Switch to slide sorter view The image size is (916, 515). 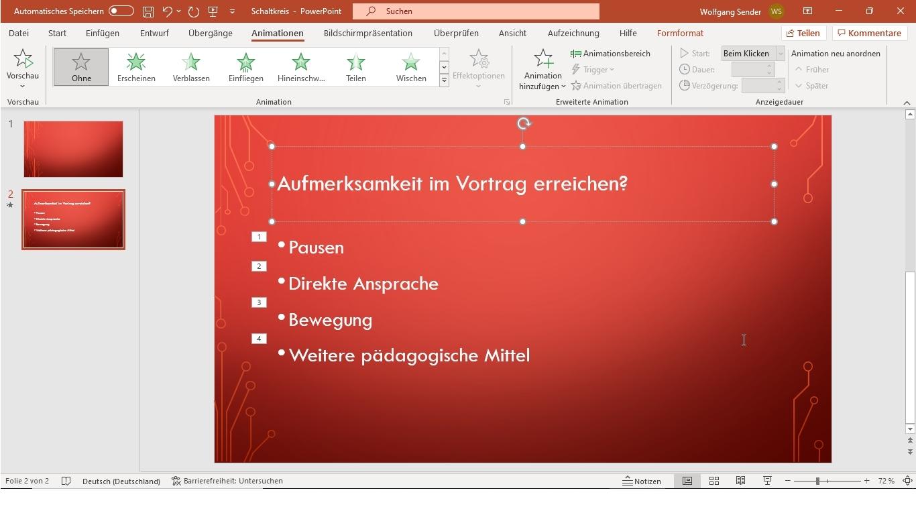(x=714, y=481)
